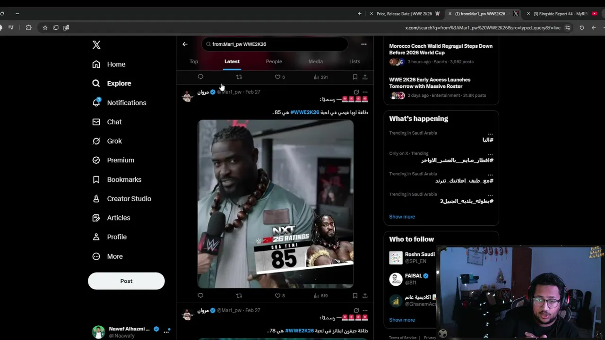Reload the page with the browser refresh icon
Image resolution: width=605 pixels, height=340 pixels.
(x=581, y=28)
